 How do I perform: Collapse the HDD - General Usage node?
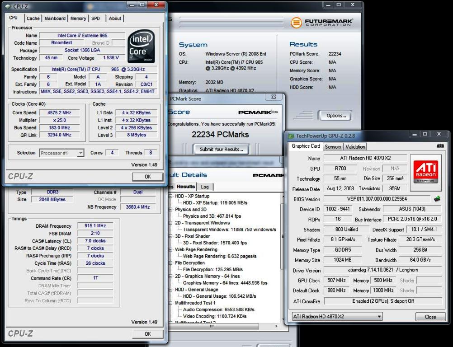(x=171, y=290)
